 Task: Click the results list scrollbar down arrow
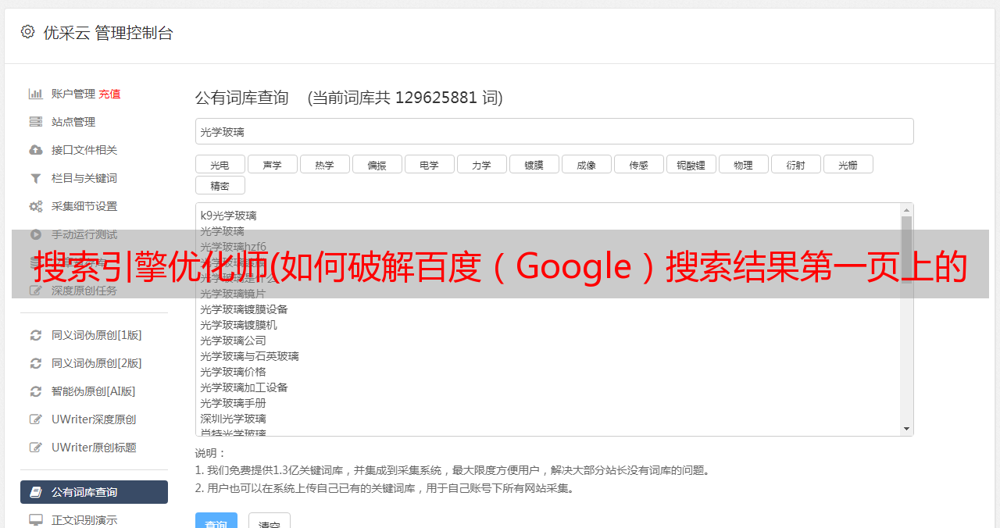[x=906, y=429]
